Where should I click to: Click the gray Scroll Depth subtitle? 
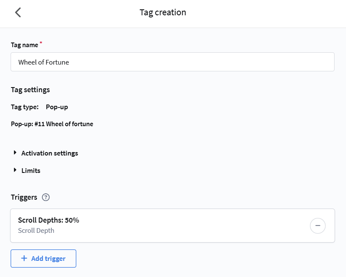(x=36, y=231)
